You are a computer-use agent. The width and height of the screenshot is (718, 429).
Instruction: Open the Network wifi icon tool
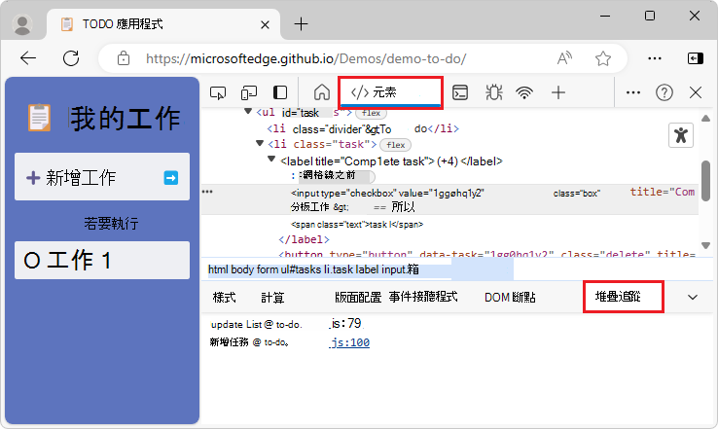coord(524,93)
